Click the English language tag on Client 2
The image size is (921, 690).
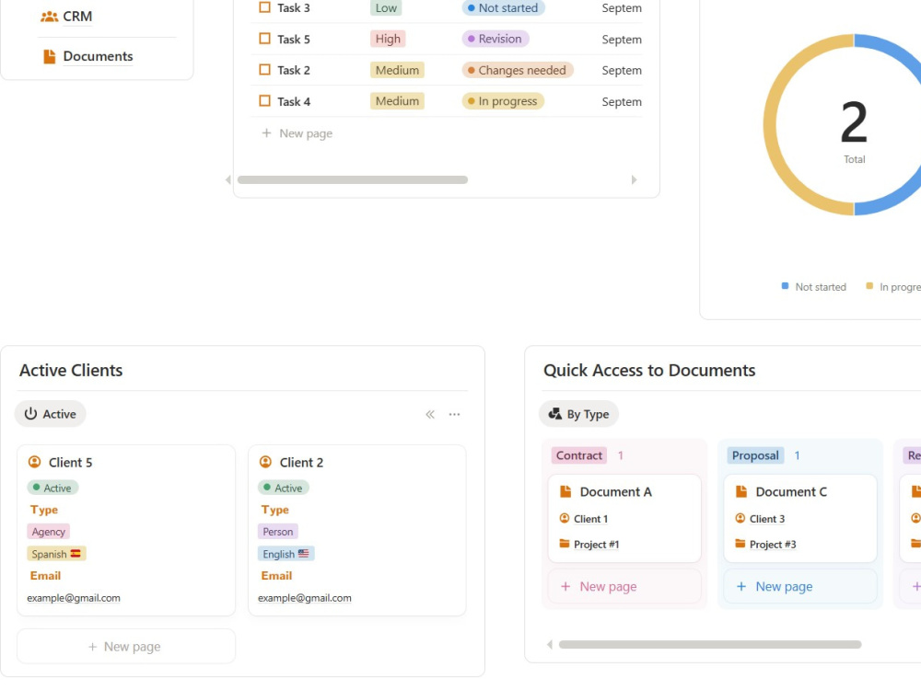[286, 553]
